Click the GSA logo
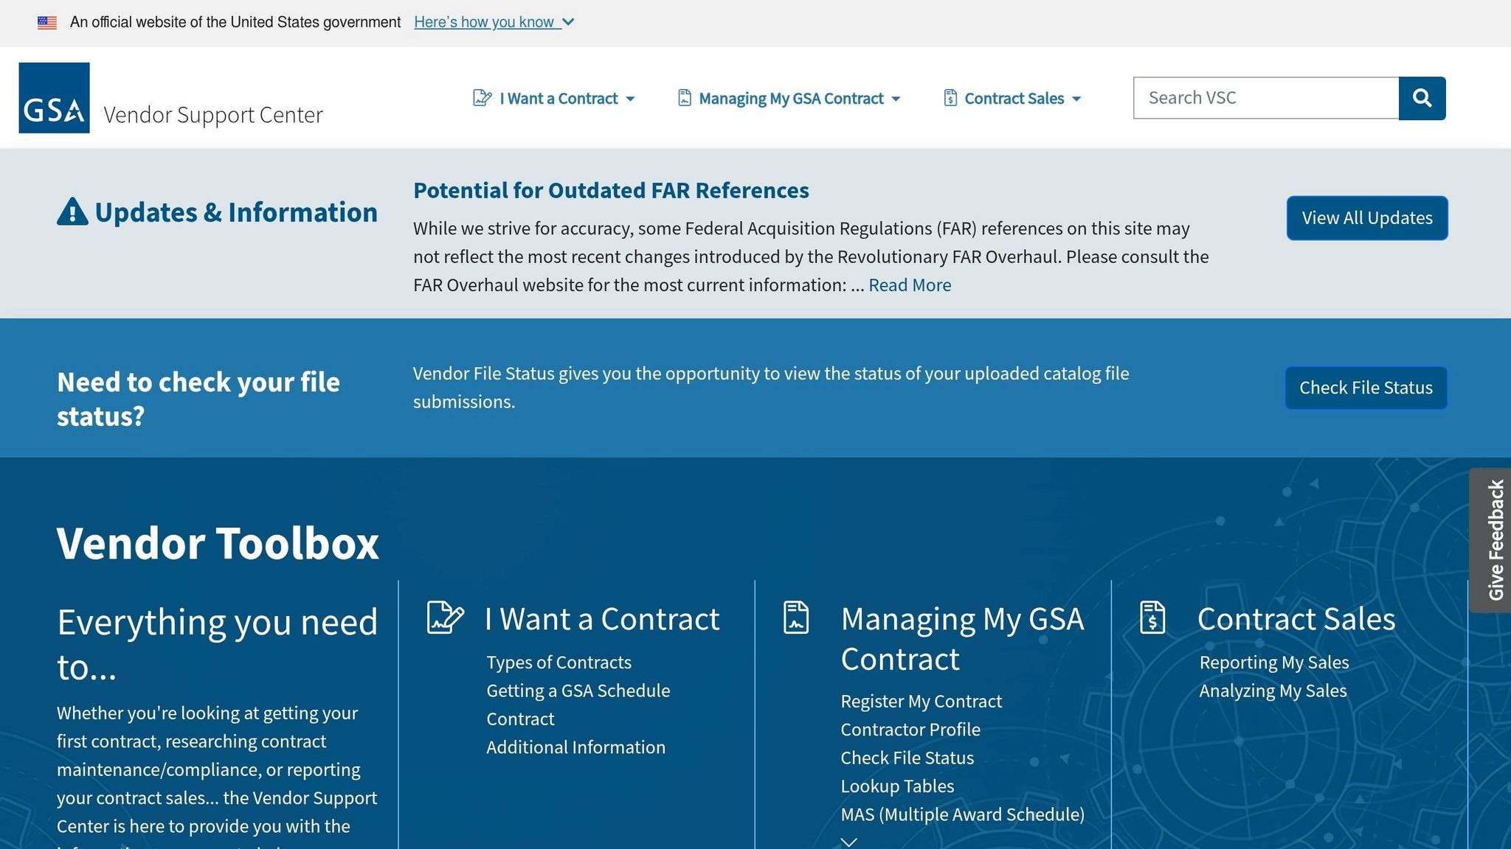1511x849 pixels. coord(54,98)
